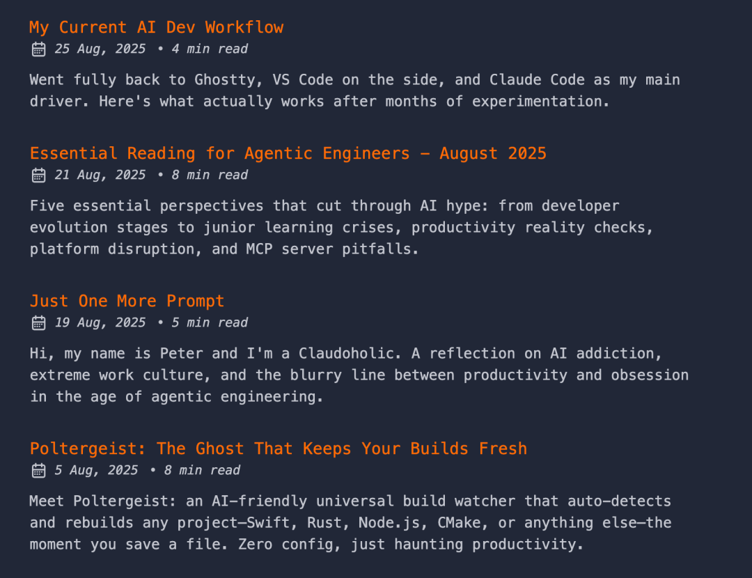
Task: Click the "I'm a Claudoholic" summary paragraph
Action: click(359, 375)
